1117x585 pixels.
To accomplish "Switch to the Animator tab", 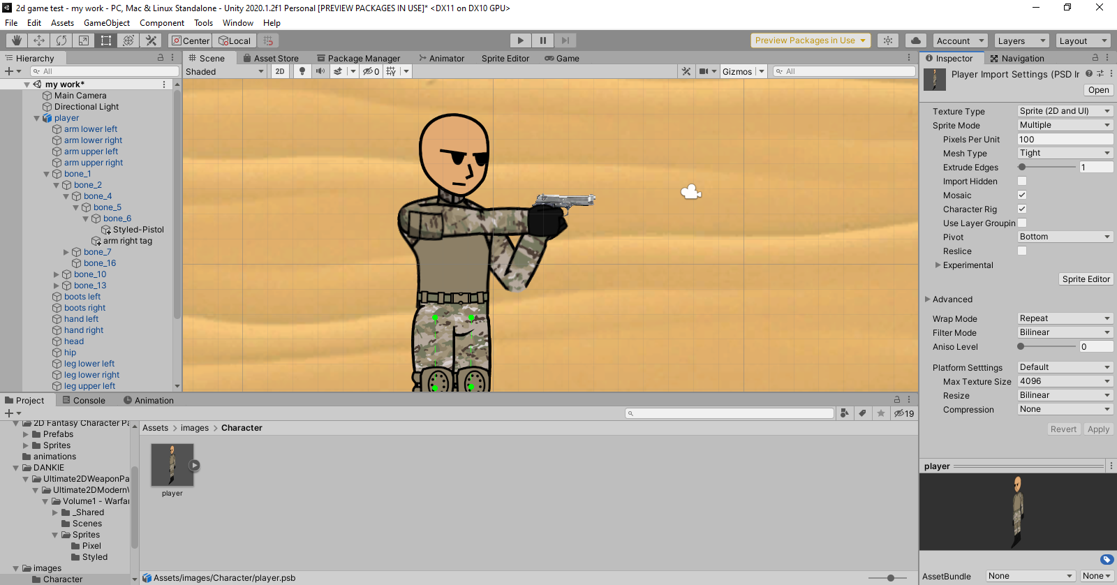I will tap(442, 58).
